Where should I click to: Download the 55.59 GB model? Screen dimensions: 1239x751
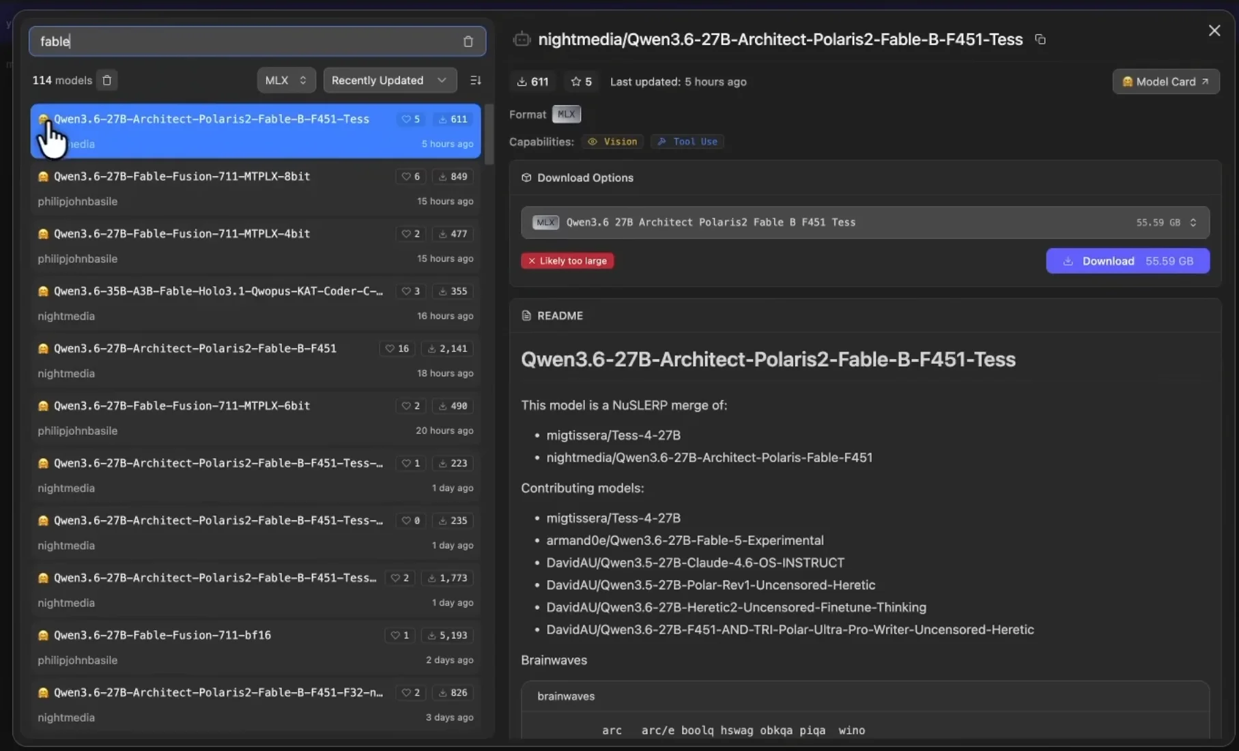click(1128, 261)
